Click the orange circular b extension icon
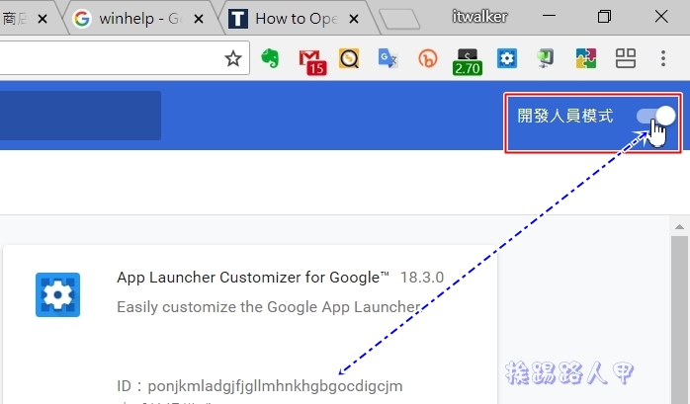690x404 pixels. [x=428, y=58]
